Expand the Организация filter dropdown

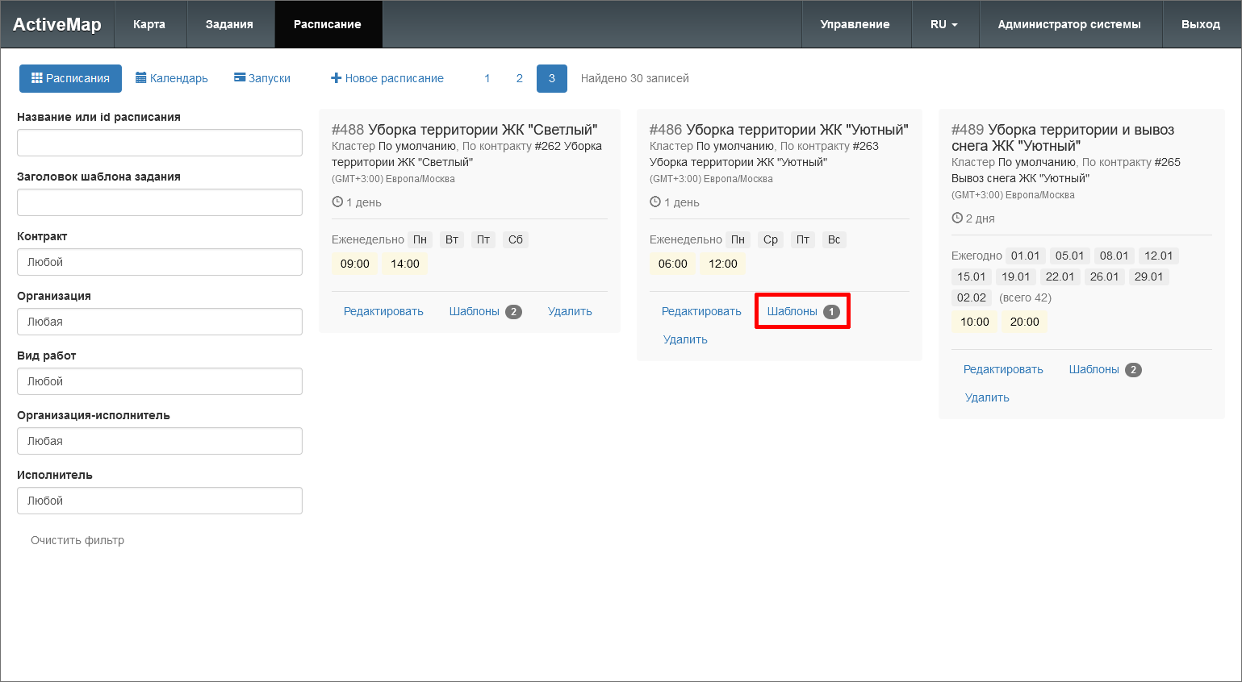pyautogui.click(x=160, y=322)
